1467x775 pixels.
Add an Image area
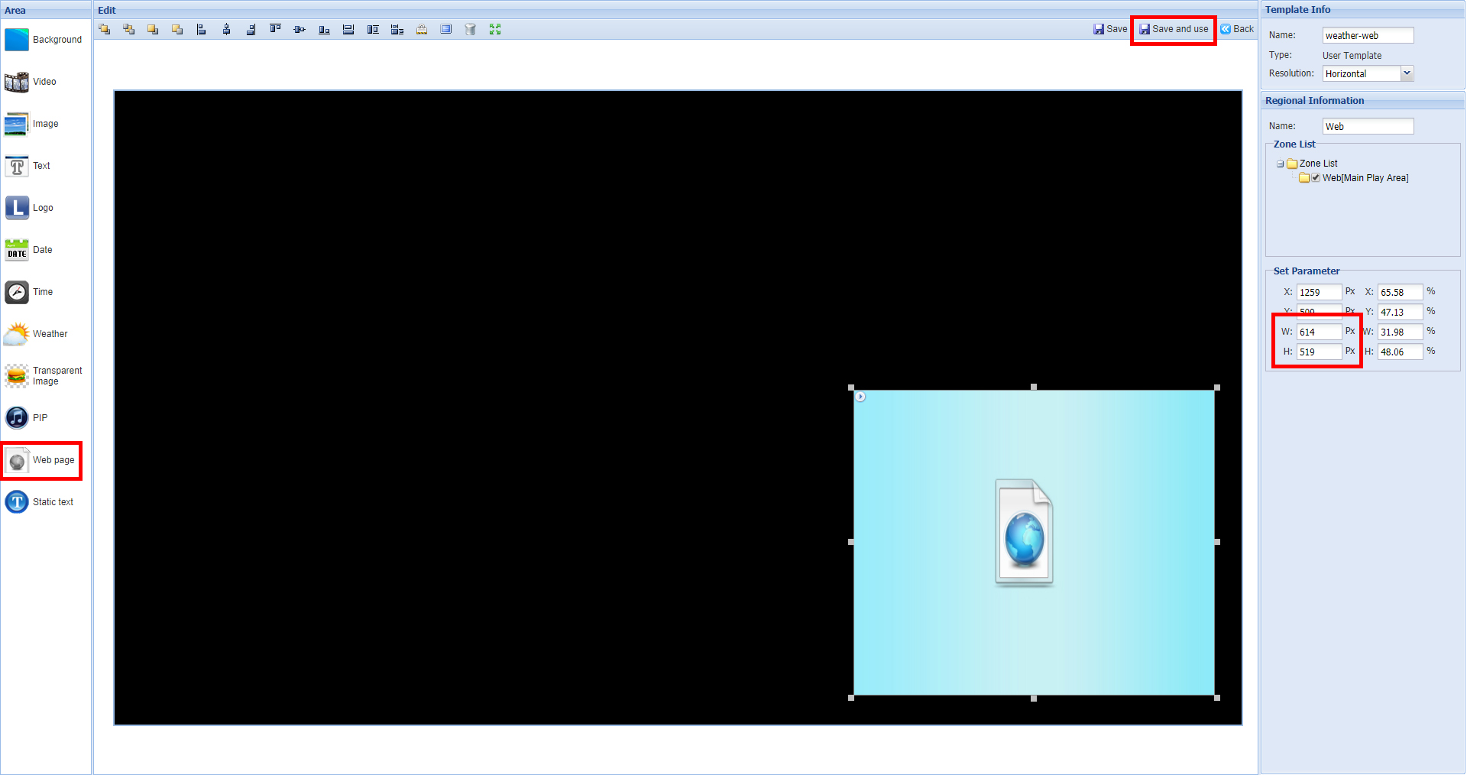(32, 124)
